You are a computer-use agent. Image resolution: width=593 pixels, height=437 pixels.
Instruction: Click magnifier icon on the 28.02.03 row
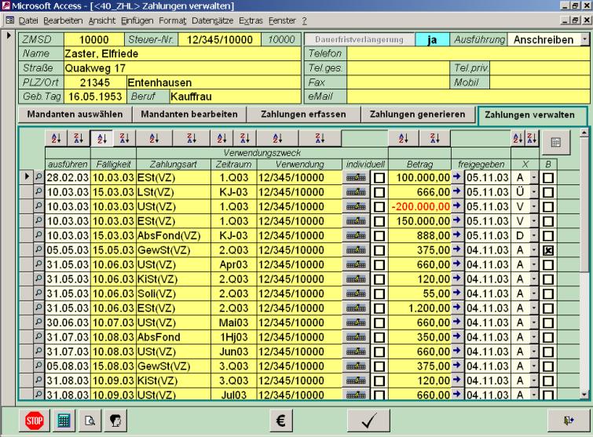click(x=38, y=178)
